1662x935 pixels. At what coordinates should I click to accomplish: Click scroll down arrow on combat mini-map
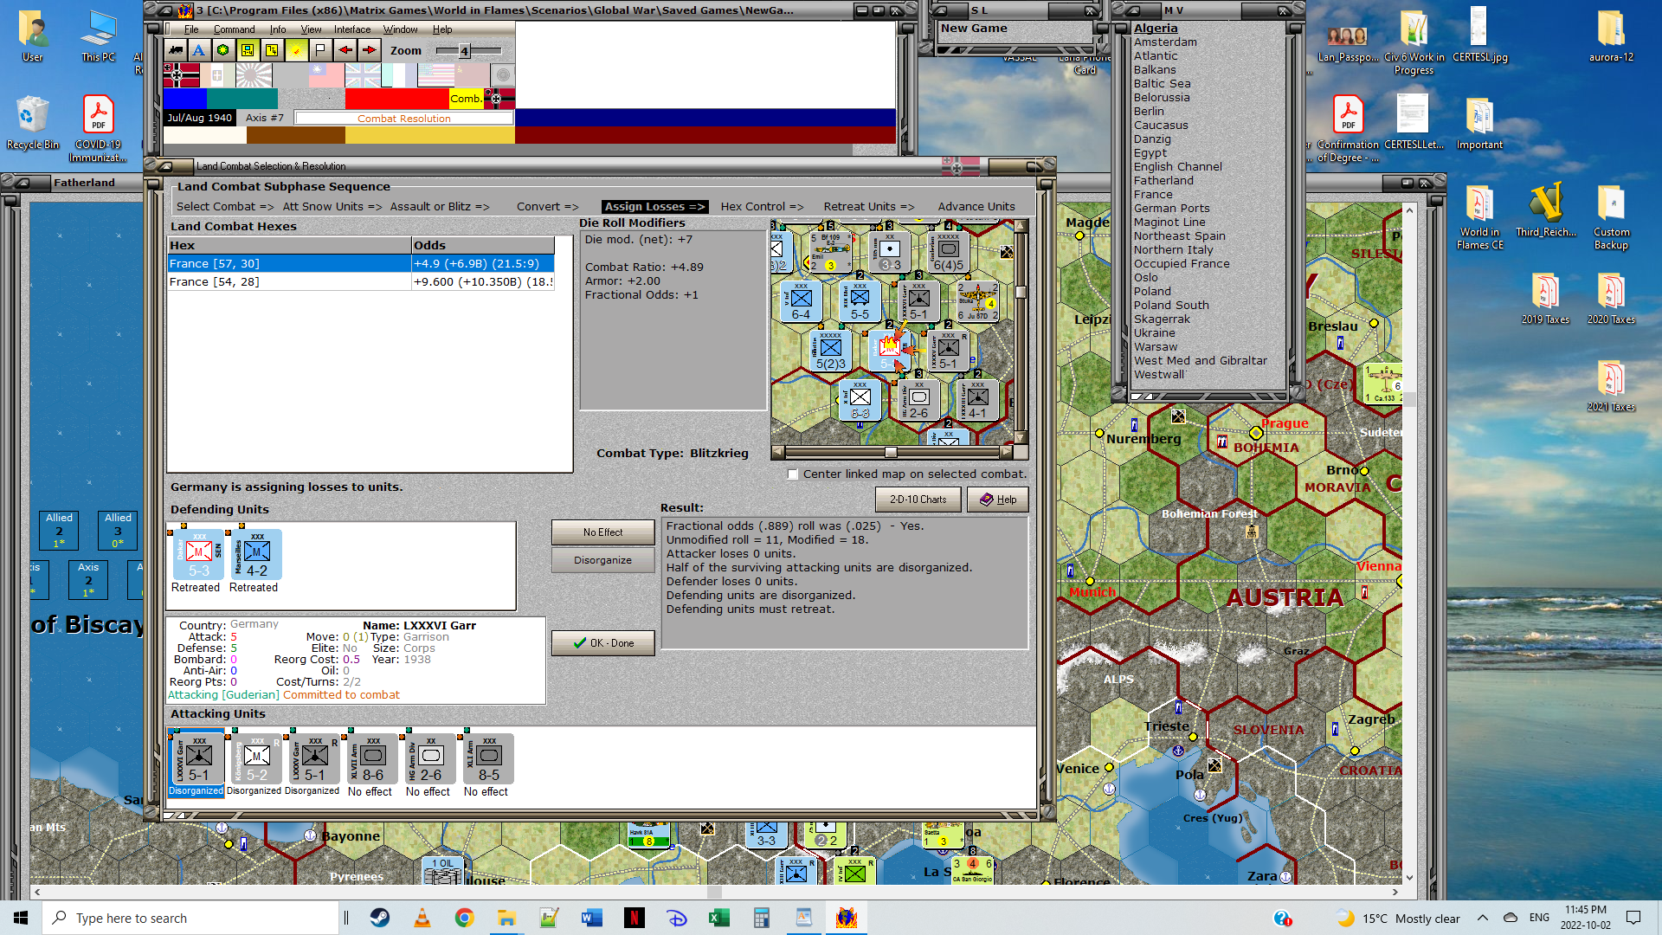coord(1021,437)
